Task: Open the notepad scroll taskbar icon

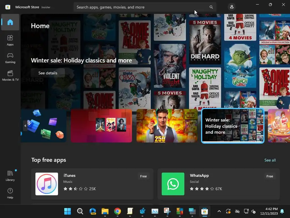Action: (x=130, y=211)
